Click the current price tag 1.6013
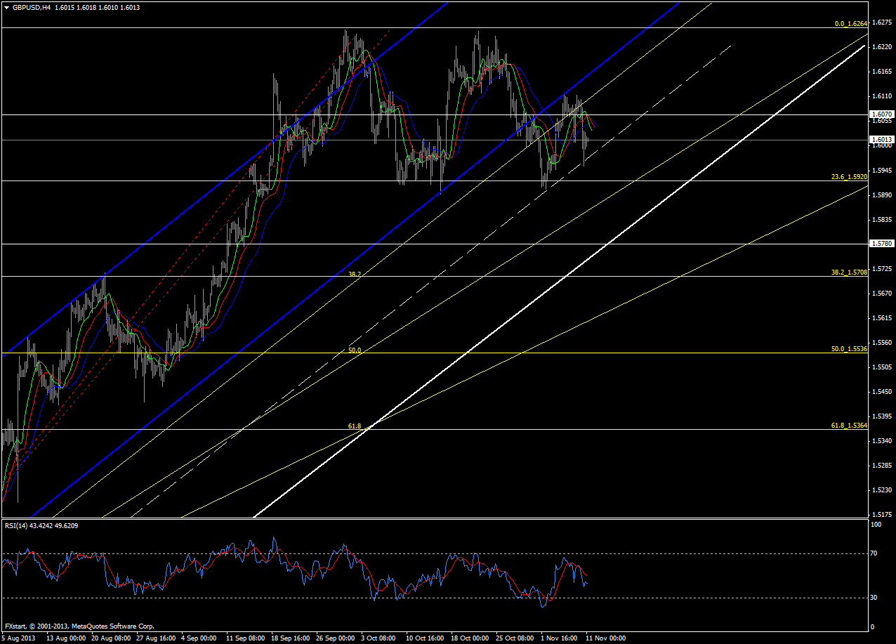Screen dimensions: 896x644 point(882,139)
